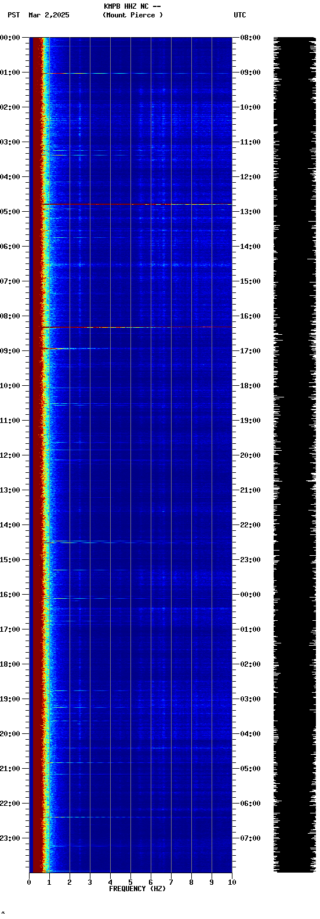
Task: Click the PST '22:00' time label
Action: (10, 804)
